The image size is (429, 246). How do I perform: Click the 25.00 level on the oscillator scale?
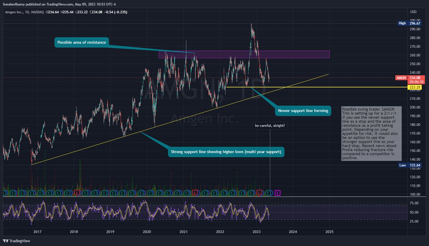click(414, 221)
